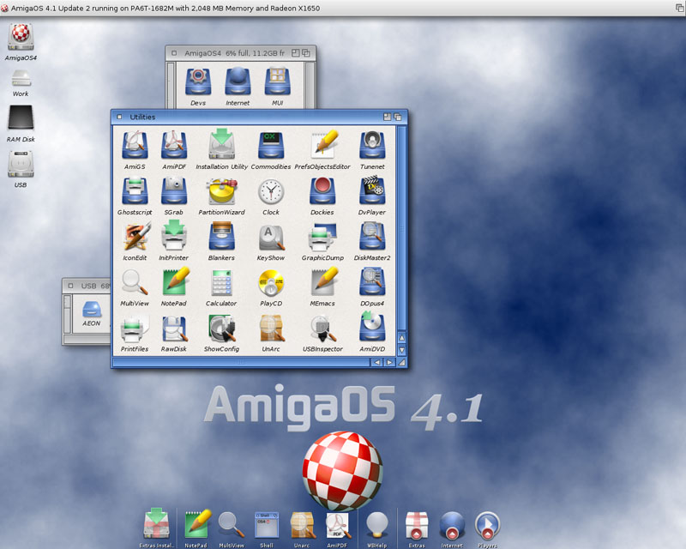The image size is (686, 549).
Task: Open the PartitionWizard utility
Action: 221,190
